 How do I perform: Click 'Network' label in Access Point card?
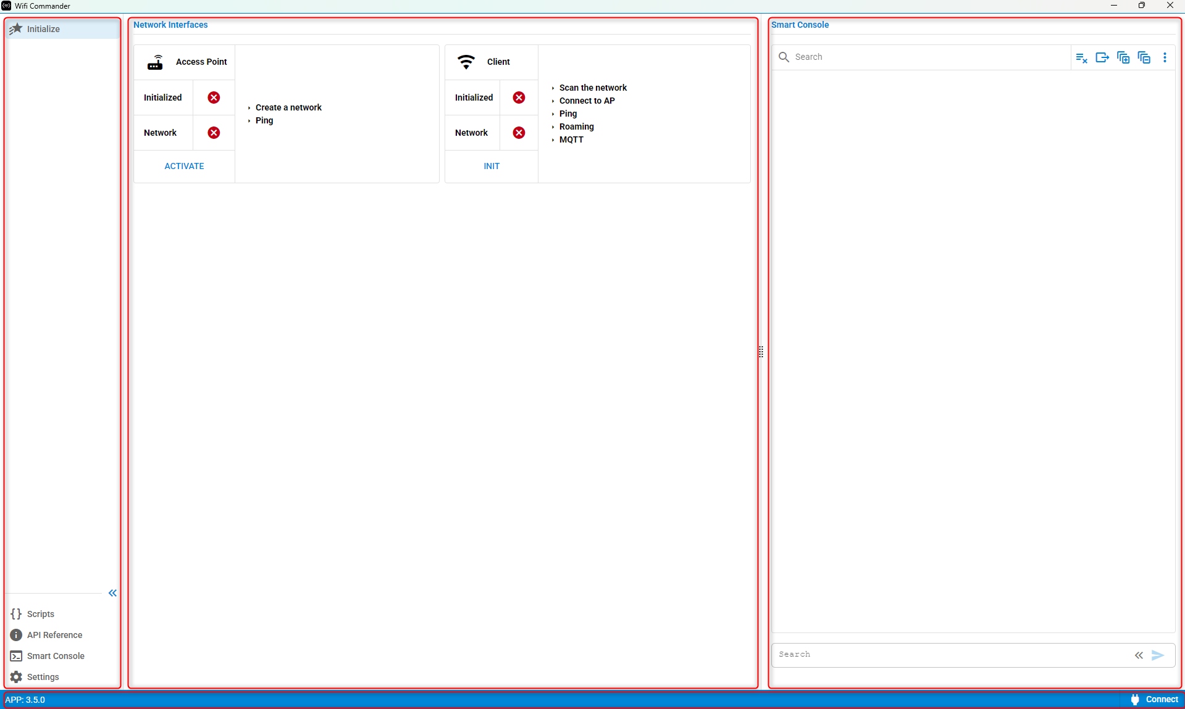click(160, 133)
